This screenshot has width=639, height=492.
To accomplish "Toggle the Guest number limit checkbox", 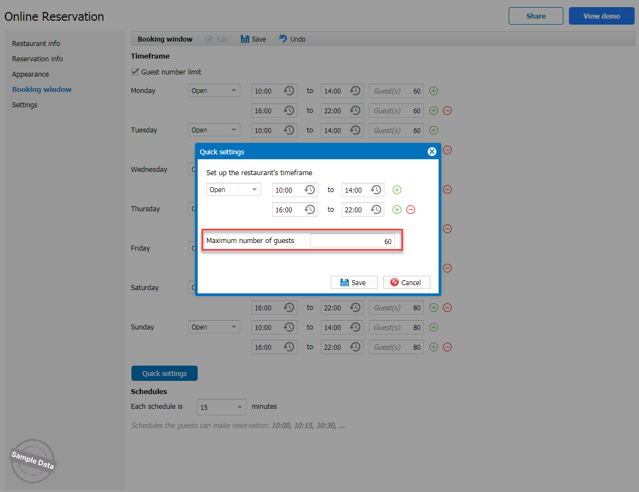I will tap(135, 72).
